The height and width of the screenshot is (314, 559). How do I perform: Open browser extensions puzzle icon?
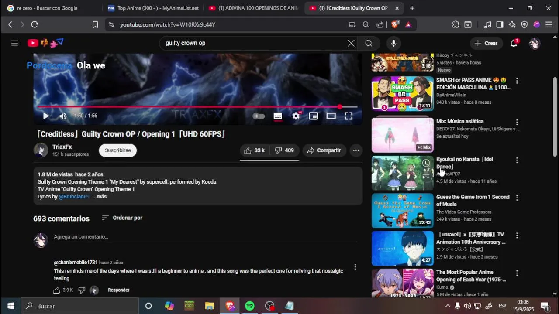point(455,25)
